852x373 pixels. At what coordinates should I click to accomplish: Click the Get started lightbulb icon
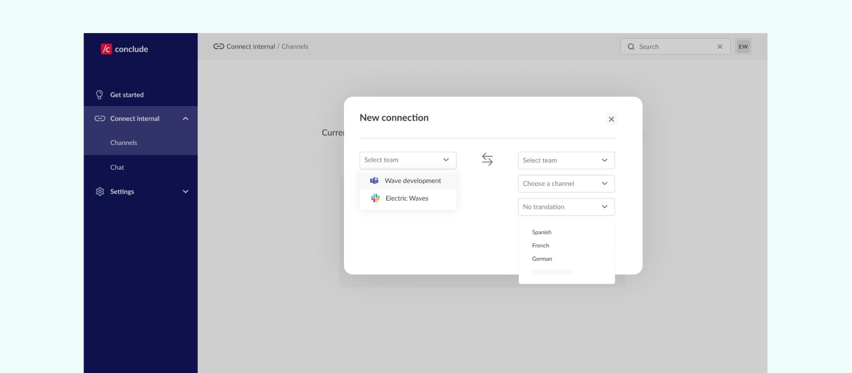99,95
